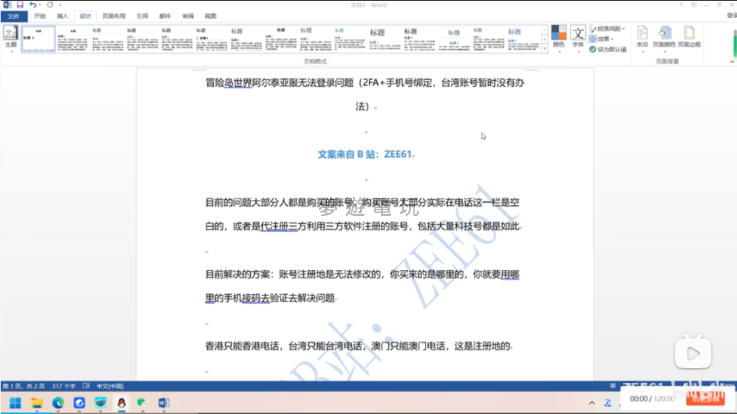This screenshot has height=414, width=737.
Task: Click the ribbon display options icon
Action: pyautogui.click(x=694, y=5)
